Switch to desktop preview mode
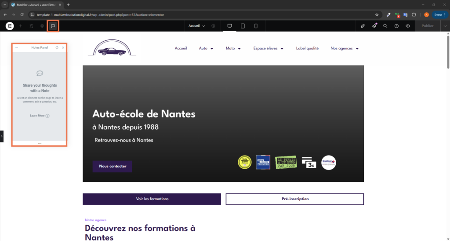Screen dimensions: 450x241 point(229,26)
